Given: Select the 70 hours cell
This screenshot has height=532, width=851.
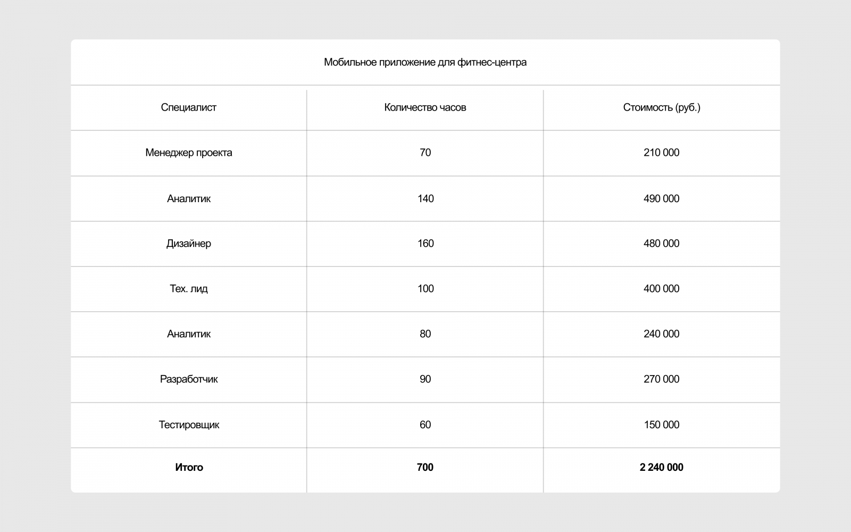Looking at the screenshot, I should click(x=425, y=153).
